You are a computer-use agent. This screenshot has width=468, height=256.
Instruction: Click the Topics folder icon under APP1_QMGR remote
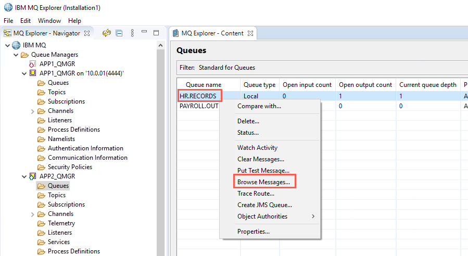41,92
